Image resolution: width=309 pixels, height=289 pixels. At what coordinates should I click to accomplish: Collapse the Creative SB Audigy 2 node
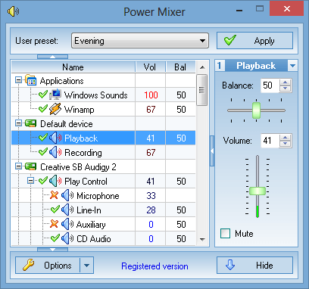pyautogui.click(x=18, y=166)
